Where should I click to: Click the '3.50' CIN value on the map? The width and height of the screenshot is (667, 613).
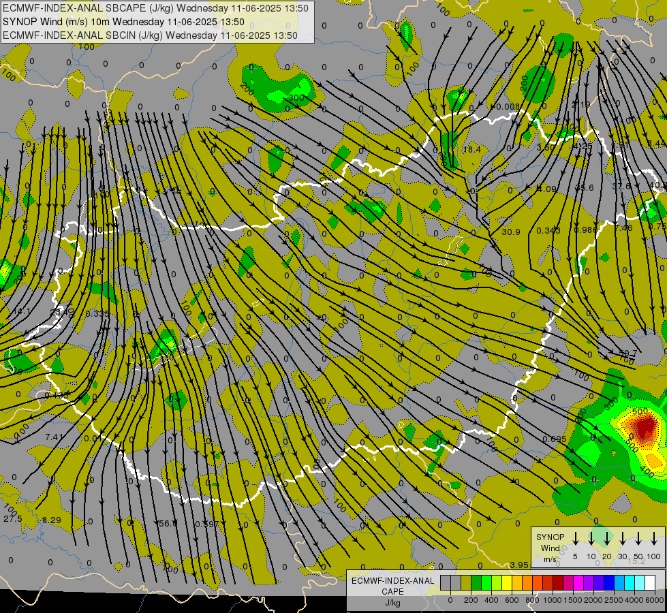(545, 148)
